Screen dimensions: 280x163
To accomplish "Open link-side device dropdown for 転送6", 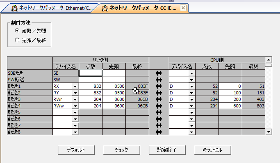I will coord(75,119).
